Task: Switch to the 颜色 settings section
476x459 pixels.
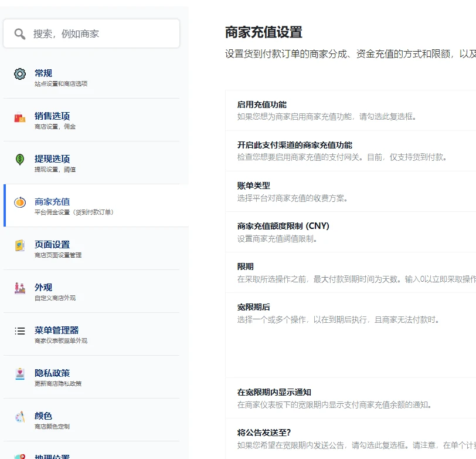Action: [x=42, y=416]
